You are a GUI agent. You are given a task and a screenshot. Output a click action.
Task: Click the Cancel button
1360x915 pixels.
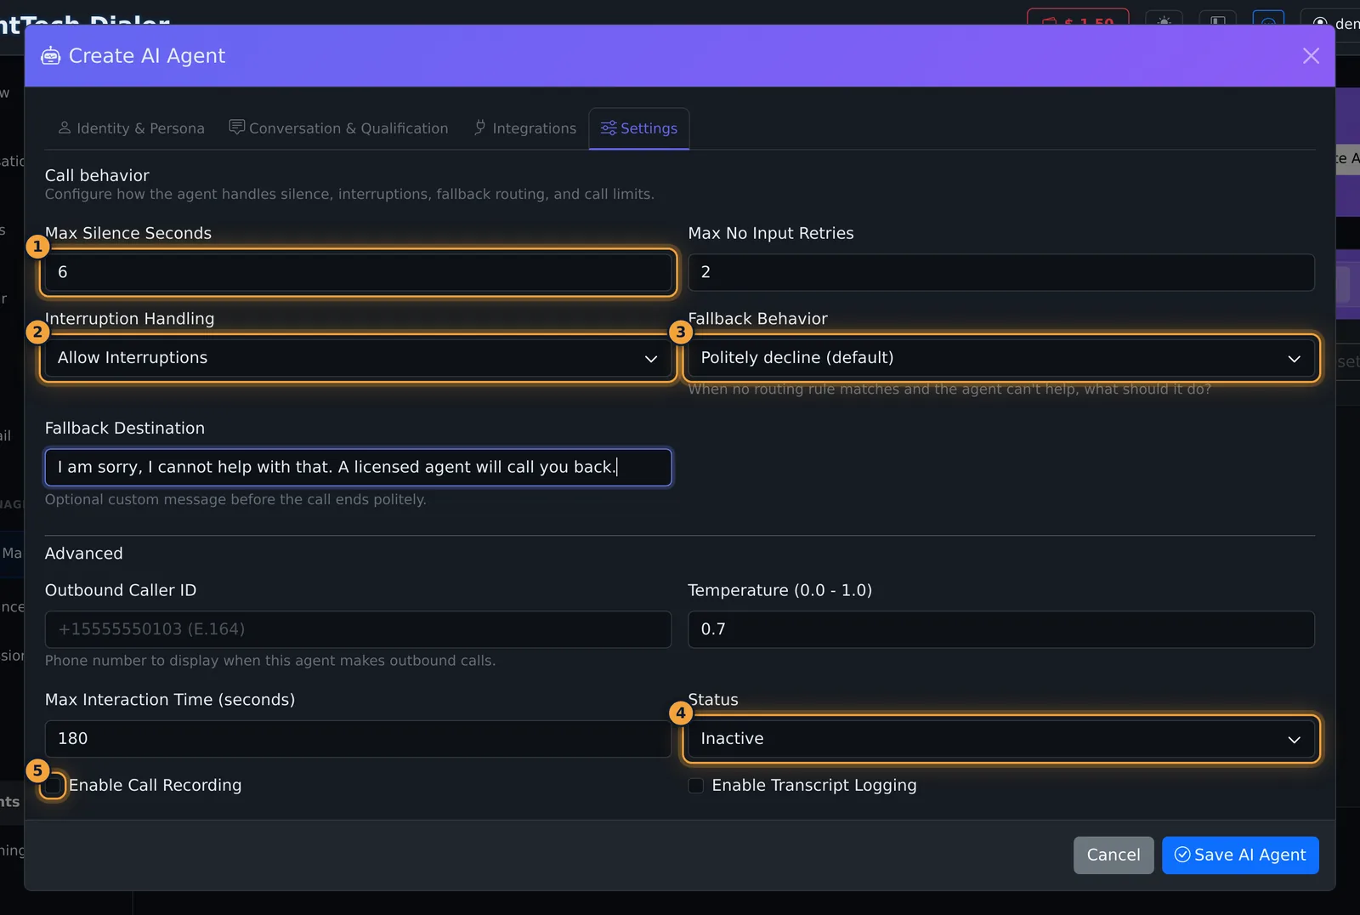[x=1113, y=855]
